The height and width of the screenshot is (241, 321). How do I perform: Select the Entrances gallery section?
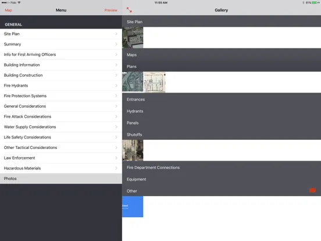[x=222, y=99]
